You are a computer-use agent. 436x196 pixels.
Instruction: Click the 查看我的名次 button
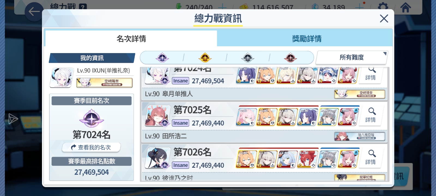point(91,148)
